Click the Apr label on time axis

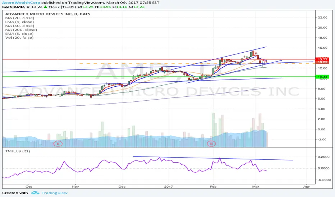click(x=306, y=187)
